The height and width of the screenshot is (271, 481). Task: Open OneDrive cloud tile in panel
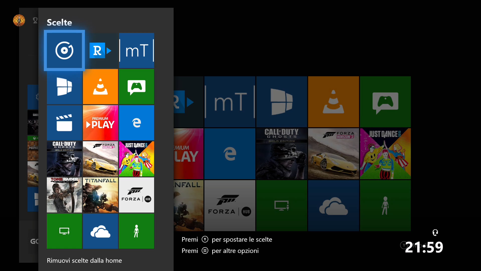tap(100, 231)
